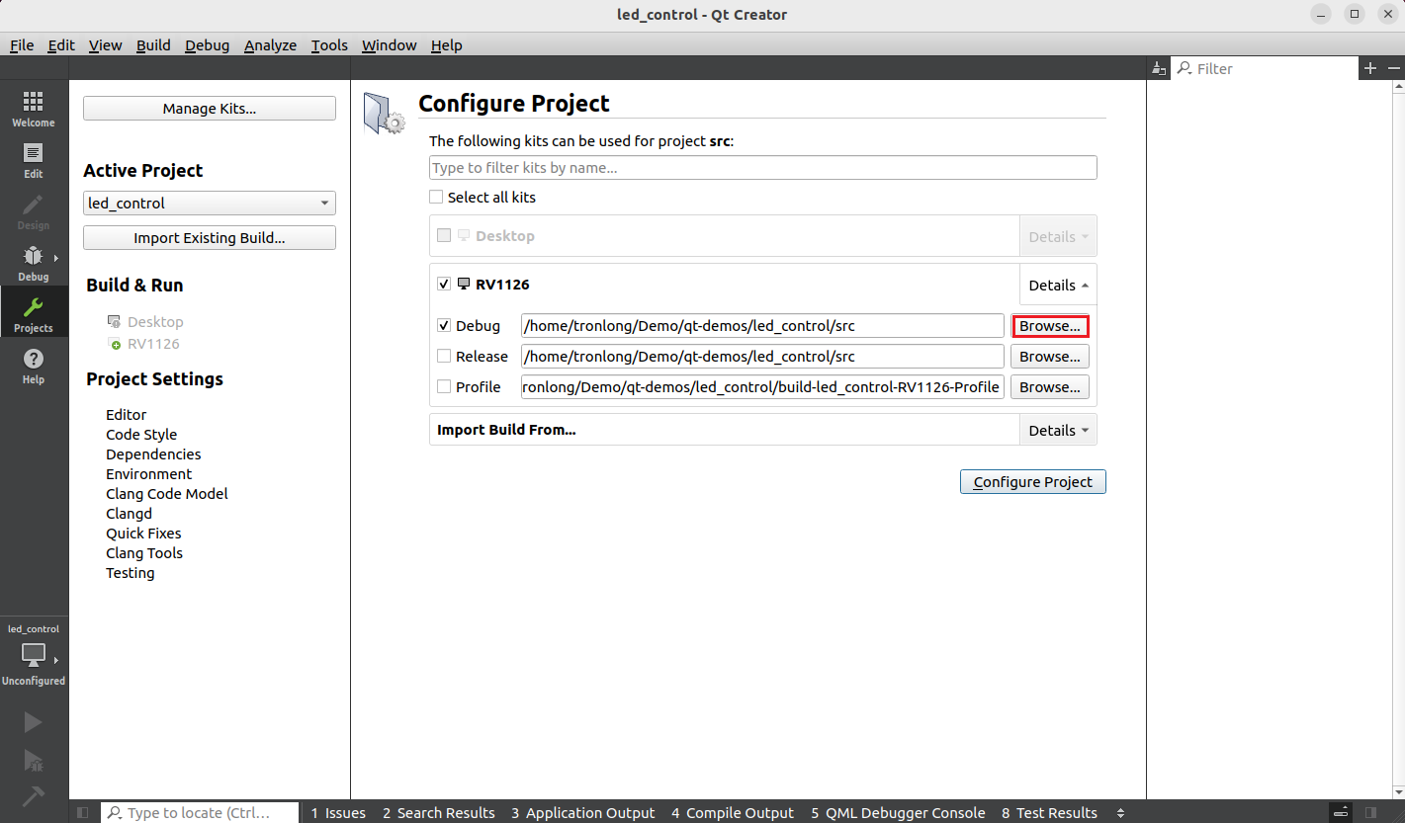Viewport: 1405px width, 823px height.
Task: Open the output panes up-down selector
Action: pos(1120,813)
